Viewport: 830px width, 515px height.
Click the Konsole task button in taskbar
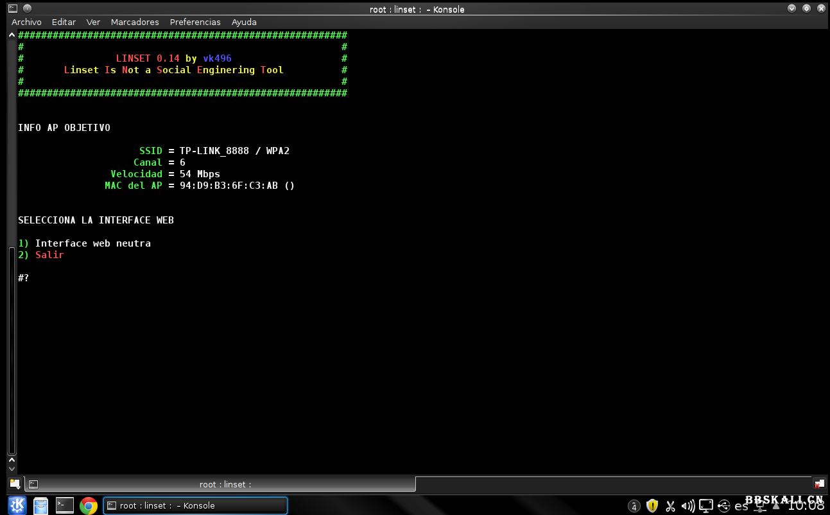tap(195, 505)
